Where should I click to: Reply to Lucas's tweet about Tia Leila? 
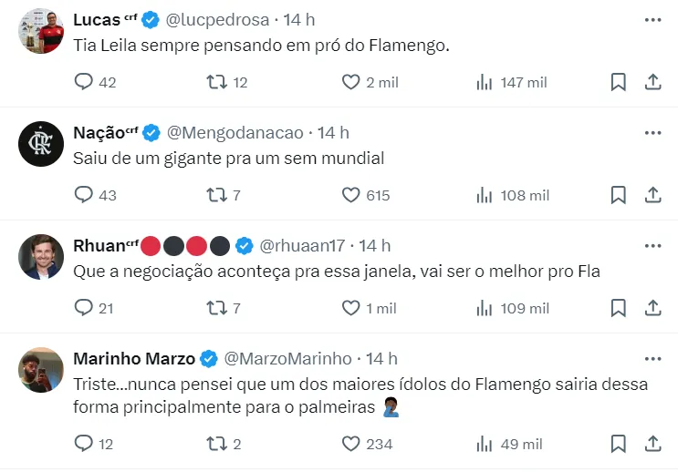pos(84,82)
